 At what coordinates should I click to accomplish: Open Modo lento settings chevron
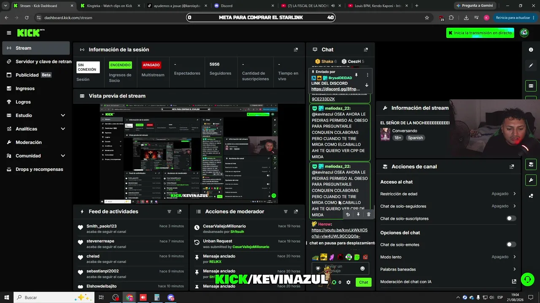(x=514, y=257)
